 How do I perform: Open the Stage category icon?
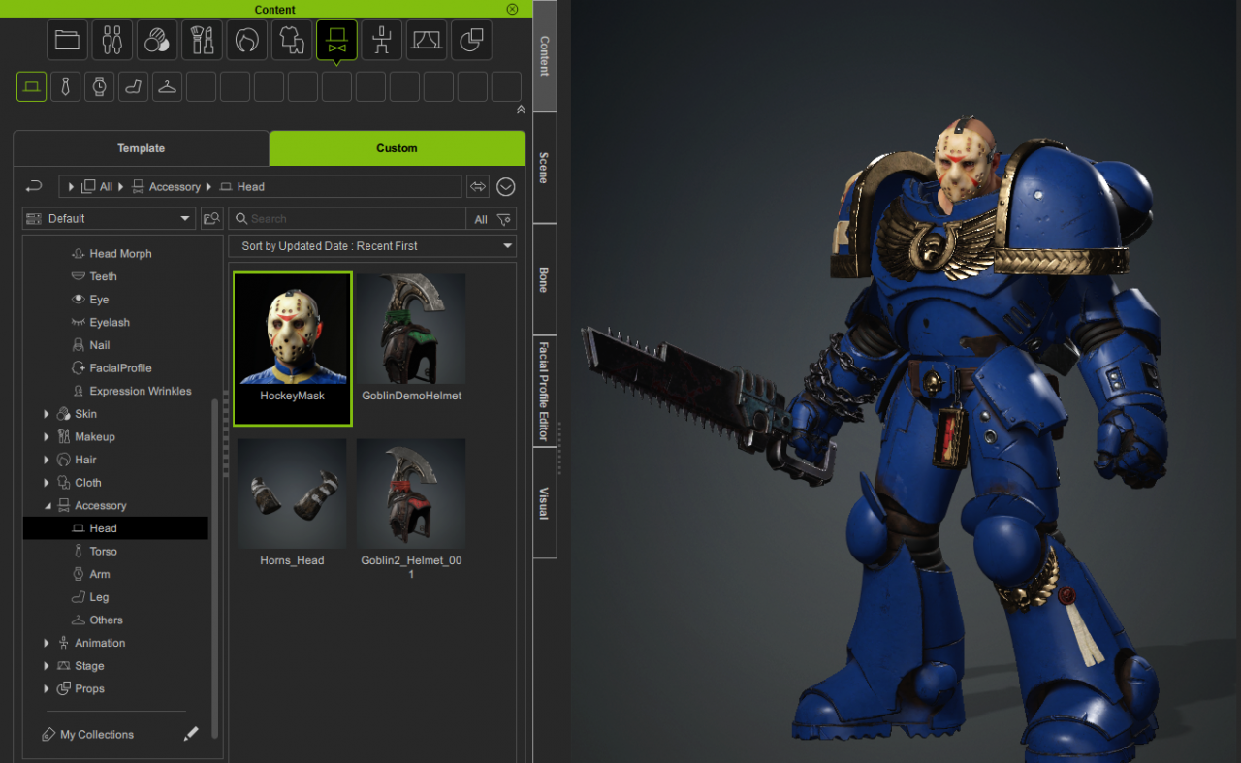coord(427,41)
